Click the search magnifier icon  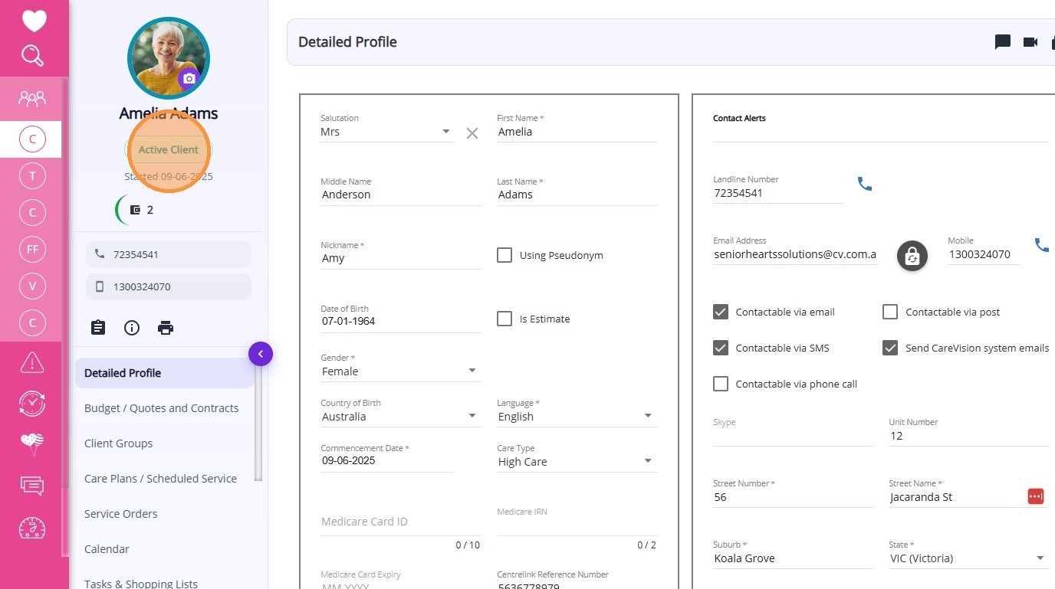tap(32, 56)
